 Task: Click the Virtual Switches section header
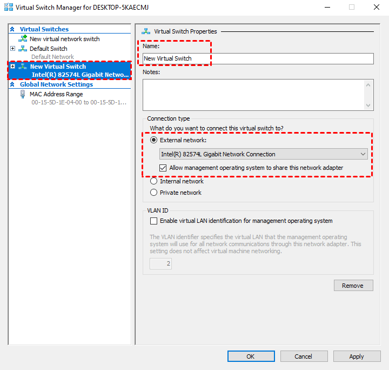click(44, 29)
